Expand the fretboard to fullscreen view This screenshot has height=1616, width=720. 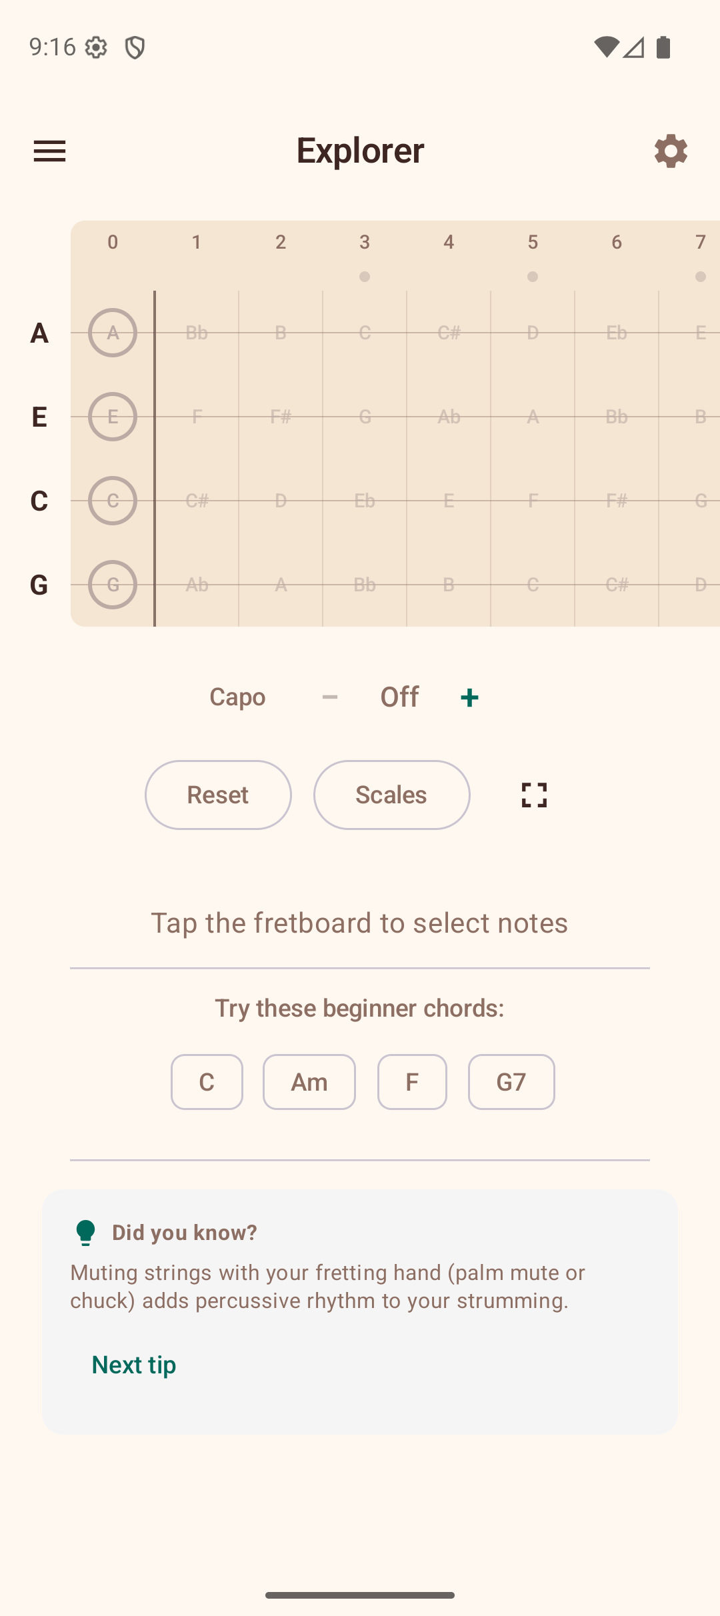click(x=532, y=795)
